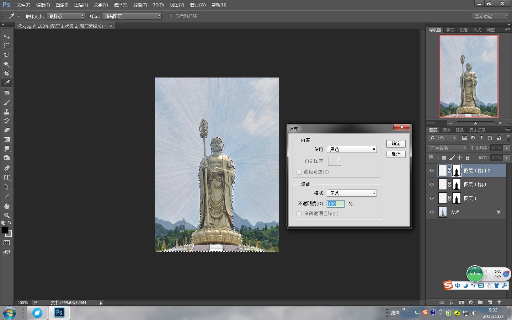Click the background color swatch
This screenshot has height=320, width=512.
pos(10,234)
